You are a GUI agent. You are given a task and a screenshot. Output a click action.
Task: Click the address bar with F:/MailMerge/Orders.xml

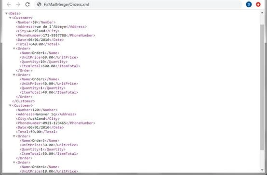pyautogui.click(x=138, y=4)
